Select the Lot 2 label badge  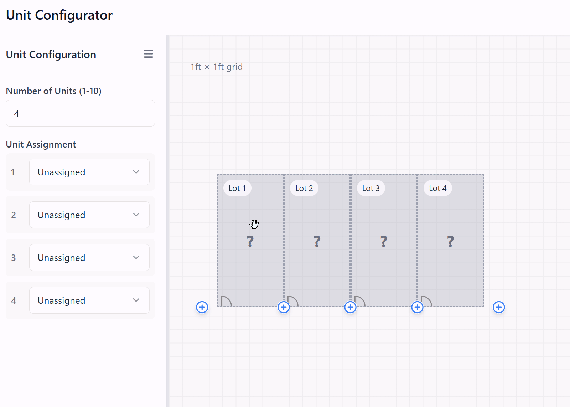[x=304, y=188]
